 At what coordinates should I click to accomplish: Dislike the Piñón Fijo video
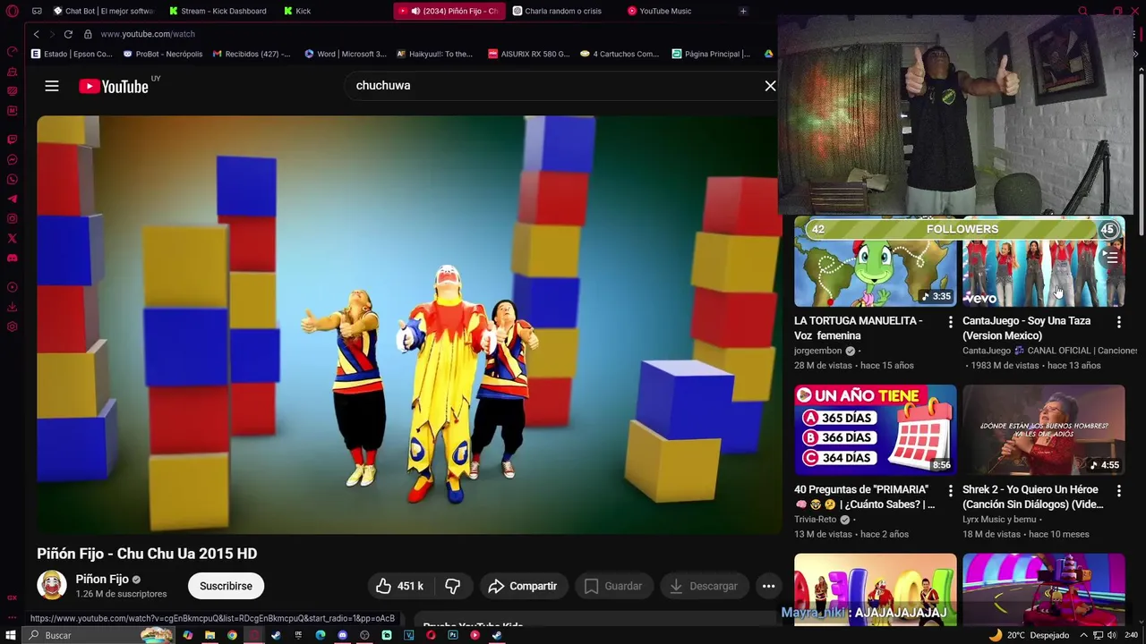tap(453, 586)
